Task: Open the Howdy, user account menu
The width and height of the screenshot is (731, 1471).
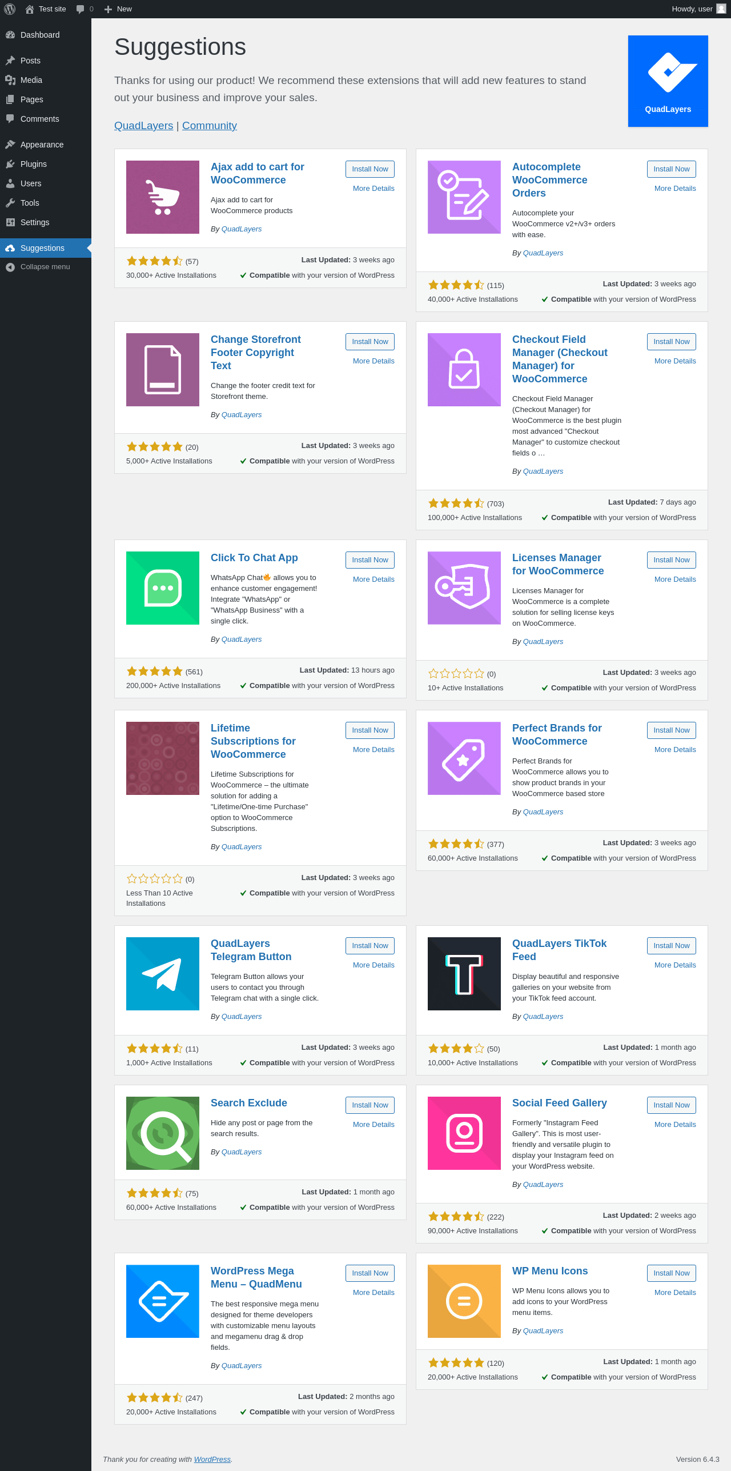Action: (692, 9)
